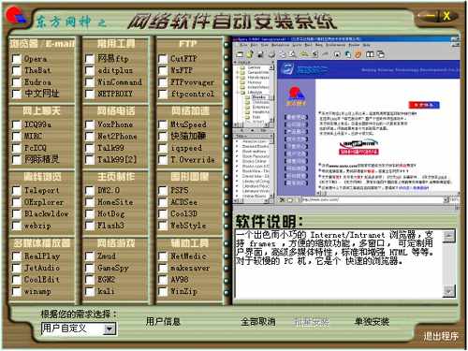Screen dimensions: 468x351
Task: Click the description box scroll-up arrow
Action: coord(448,236)
